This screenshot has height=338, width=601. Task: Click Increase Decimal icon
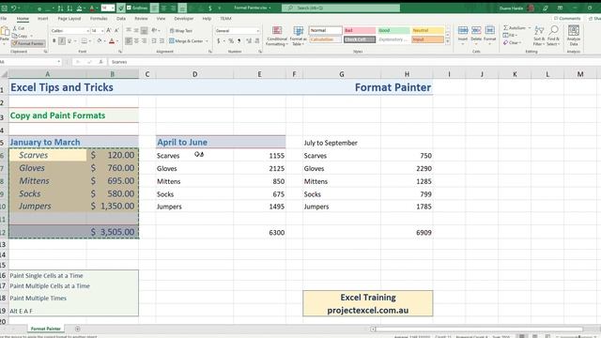tap(249, 41)
